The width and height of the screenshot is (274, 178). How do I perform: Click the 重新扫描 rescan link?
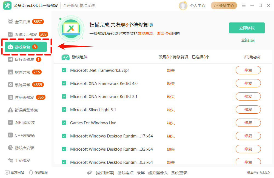(x=248, y=40)
